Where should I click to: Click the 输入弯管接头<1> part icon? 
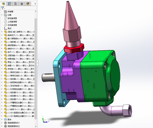coord(6,39)
